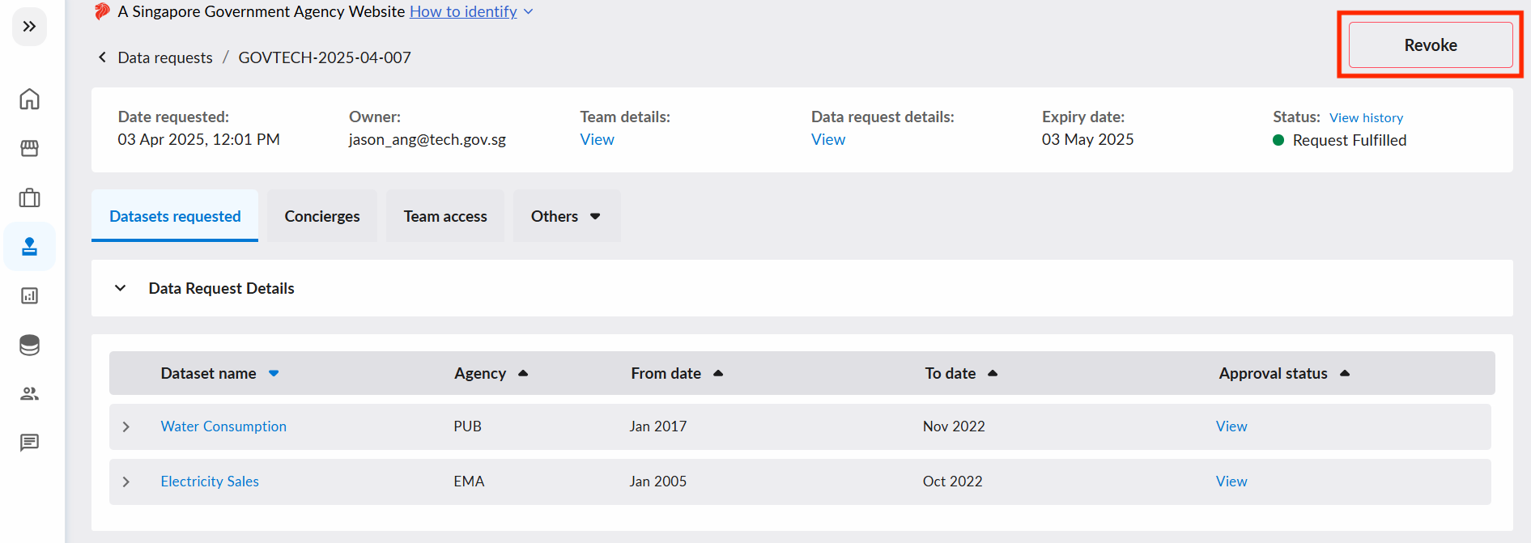The image size is (1531, 543).
Task: Expand the sidebar with the double-chevron icon
Action: (x=29, y=27)
